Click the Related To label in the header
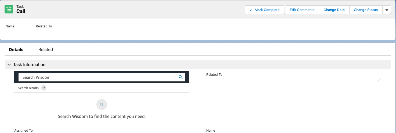 pos(44,26)
